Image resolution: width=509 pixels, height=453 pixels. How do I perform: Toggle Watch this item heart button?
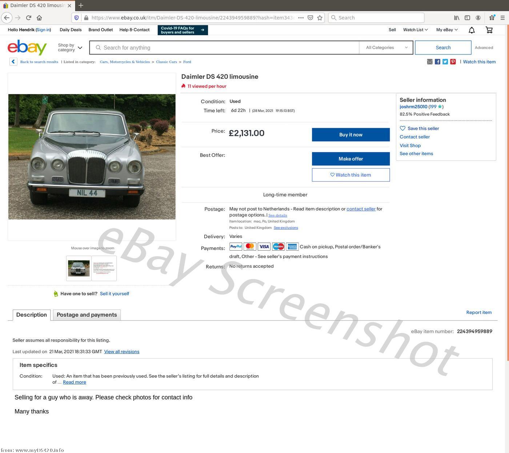(x=350, y=175)
